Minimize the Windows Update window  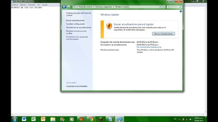coord(169,1)
